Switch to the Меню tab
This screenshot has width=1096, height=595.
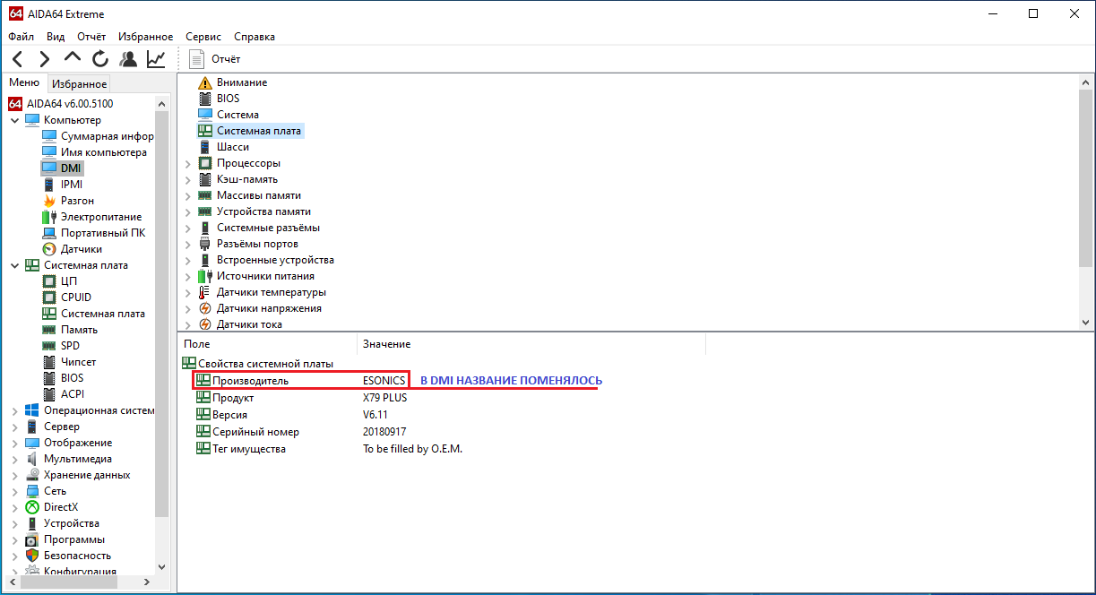pos(24,82)
